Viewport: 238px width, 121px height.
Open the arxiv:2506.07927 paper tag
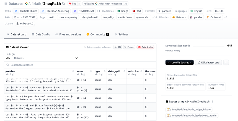coord(25,17)
